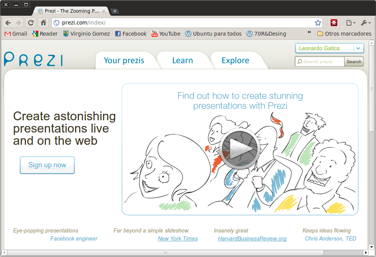376x257 pixels.
Task: Click the vertical scrollbar up arrow
Action: click(371, 43)
